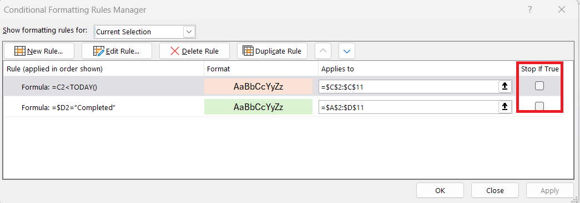The image size is (580, 203).
Task: Collapse dialog for the $C$2:$C$11 range
Action: [505, 87]
